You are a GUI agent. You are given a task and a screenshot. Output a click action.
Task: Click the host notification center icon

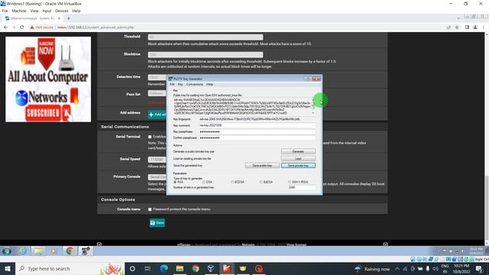pos(479,269)
